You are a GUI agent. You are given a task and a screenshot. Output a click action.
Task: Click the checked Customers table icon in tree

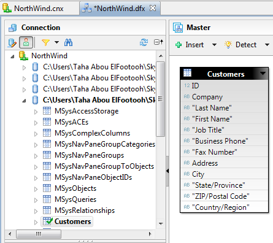click(x=48, y=221)
